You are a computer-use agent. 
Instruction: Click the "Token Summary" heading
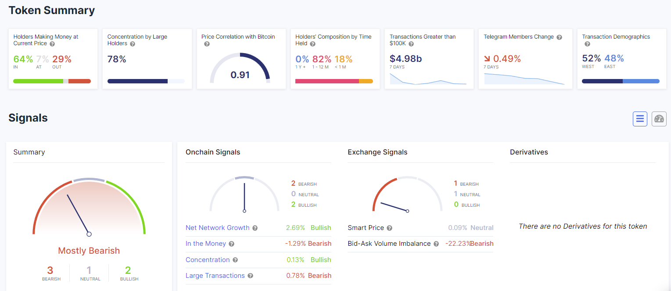[52, 11]
